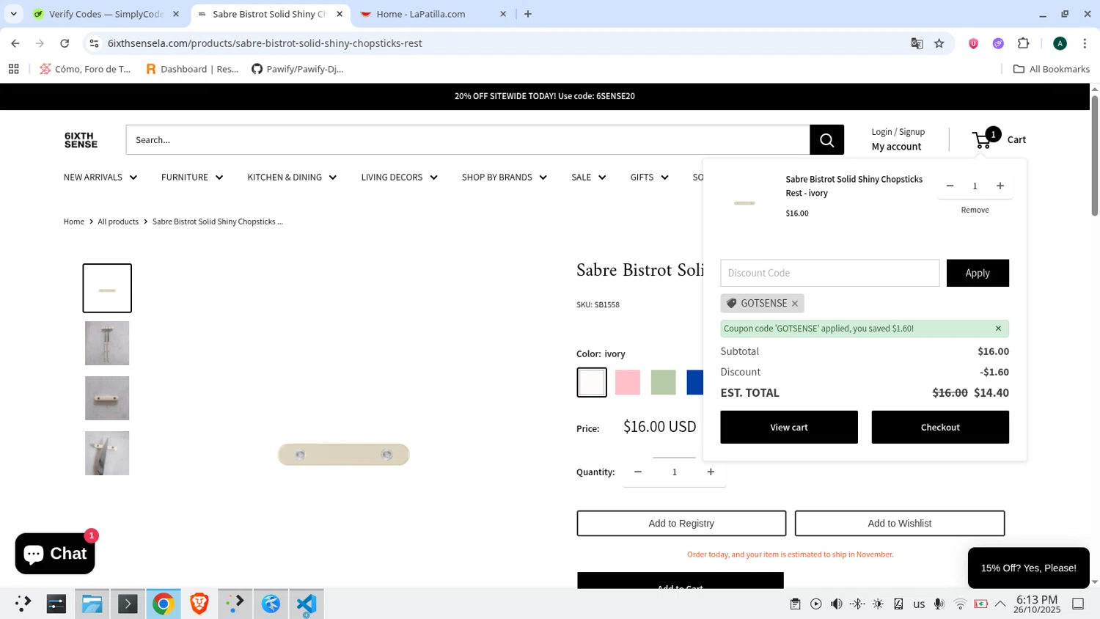Select third product thumbnail image
Image resolution: width=1100 pixels, height=619 pixels.
coord(107,398)
